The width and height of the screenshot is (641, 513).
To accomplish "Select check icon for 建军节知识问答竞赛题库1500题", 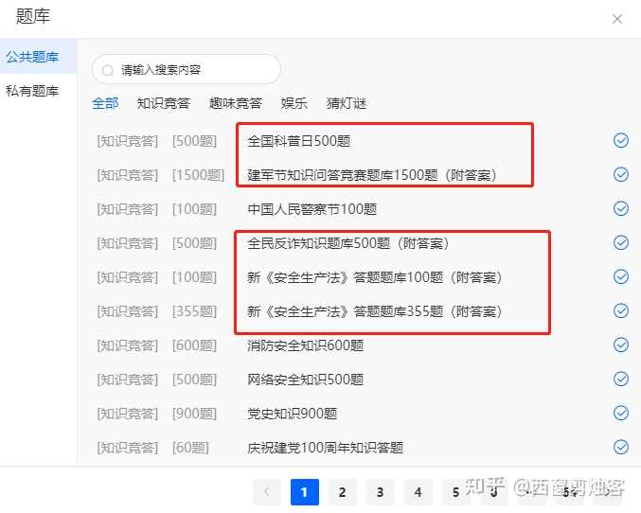I will pos(620,174).
